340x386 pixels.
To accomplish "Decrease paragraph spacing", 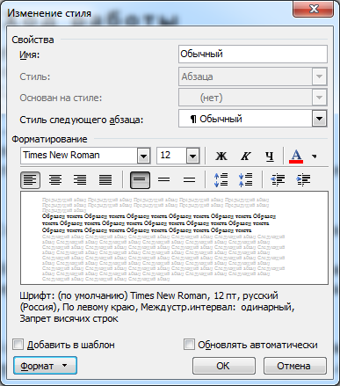I will (245, 179).
